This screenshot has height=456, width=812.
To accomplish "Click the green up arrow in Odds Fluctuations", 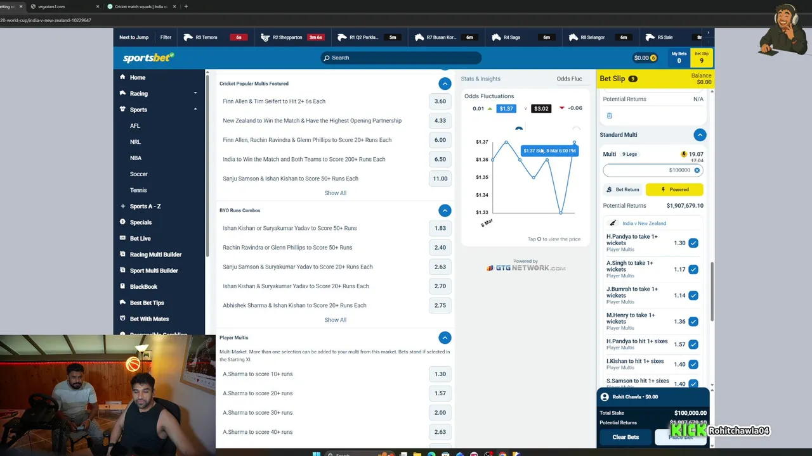I will click(490, 108).
